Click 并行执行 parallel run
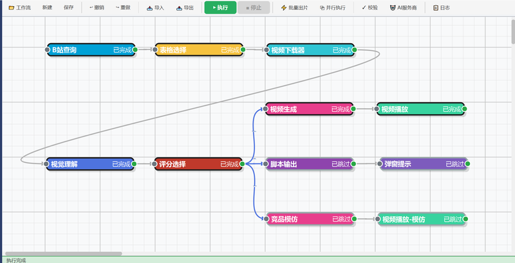 [332, 8]
